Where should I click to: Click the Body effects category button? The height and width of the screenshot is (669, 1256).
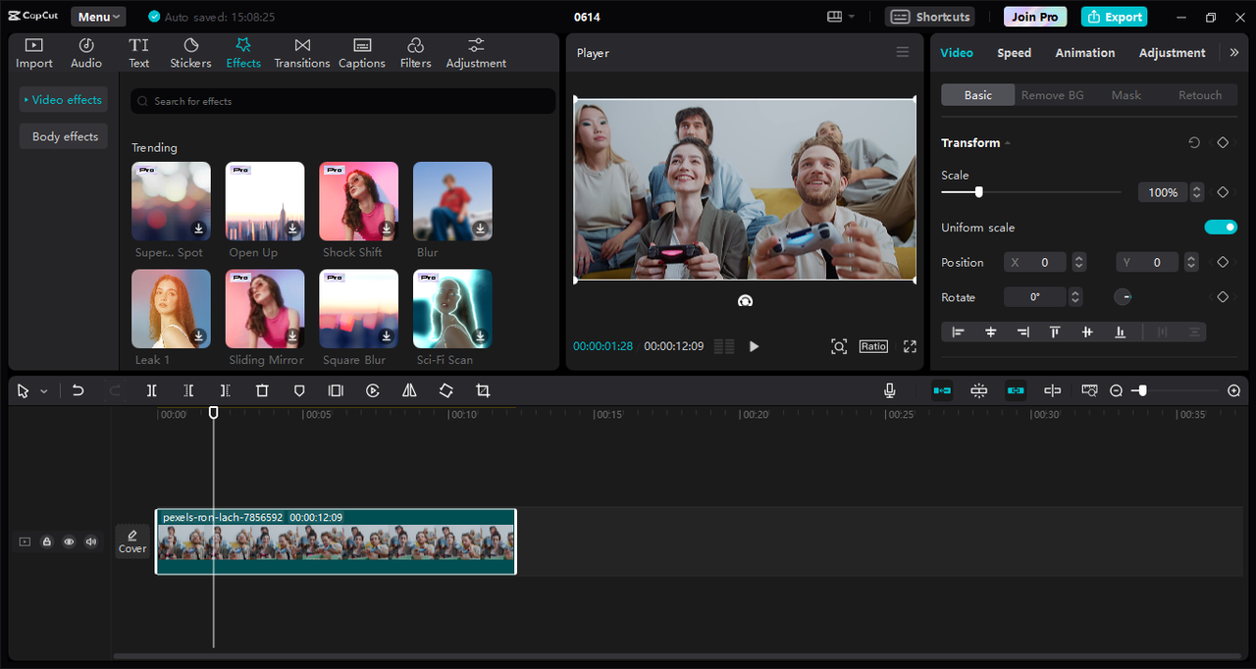(65, 136)
